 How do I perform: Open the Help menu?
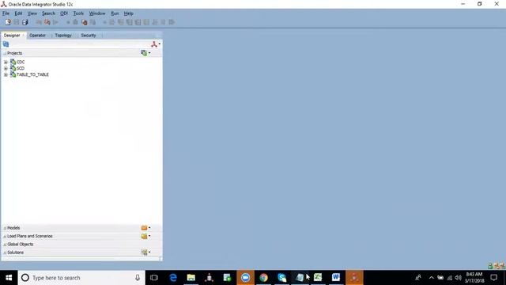[128, 13]
